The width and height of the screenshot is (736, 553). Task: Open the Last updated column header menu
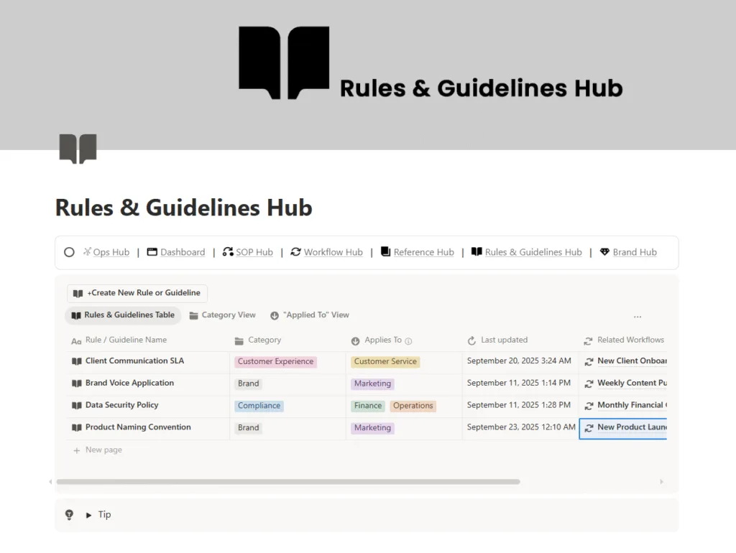pyautogui.click(x=503, y=340)
